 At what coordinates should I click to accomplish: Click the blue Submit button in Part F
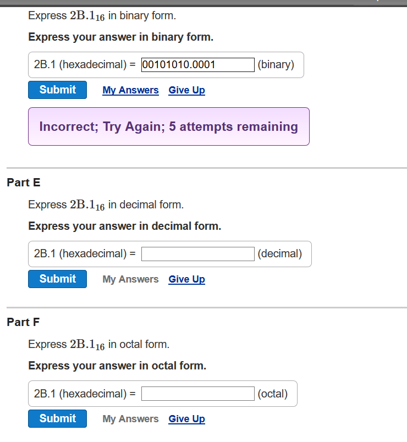(x=57, y=418)
